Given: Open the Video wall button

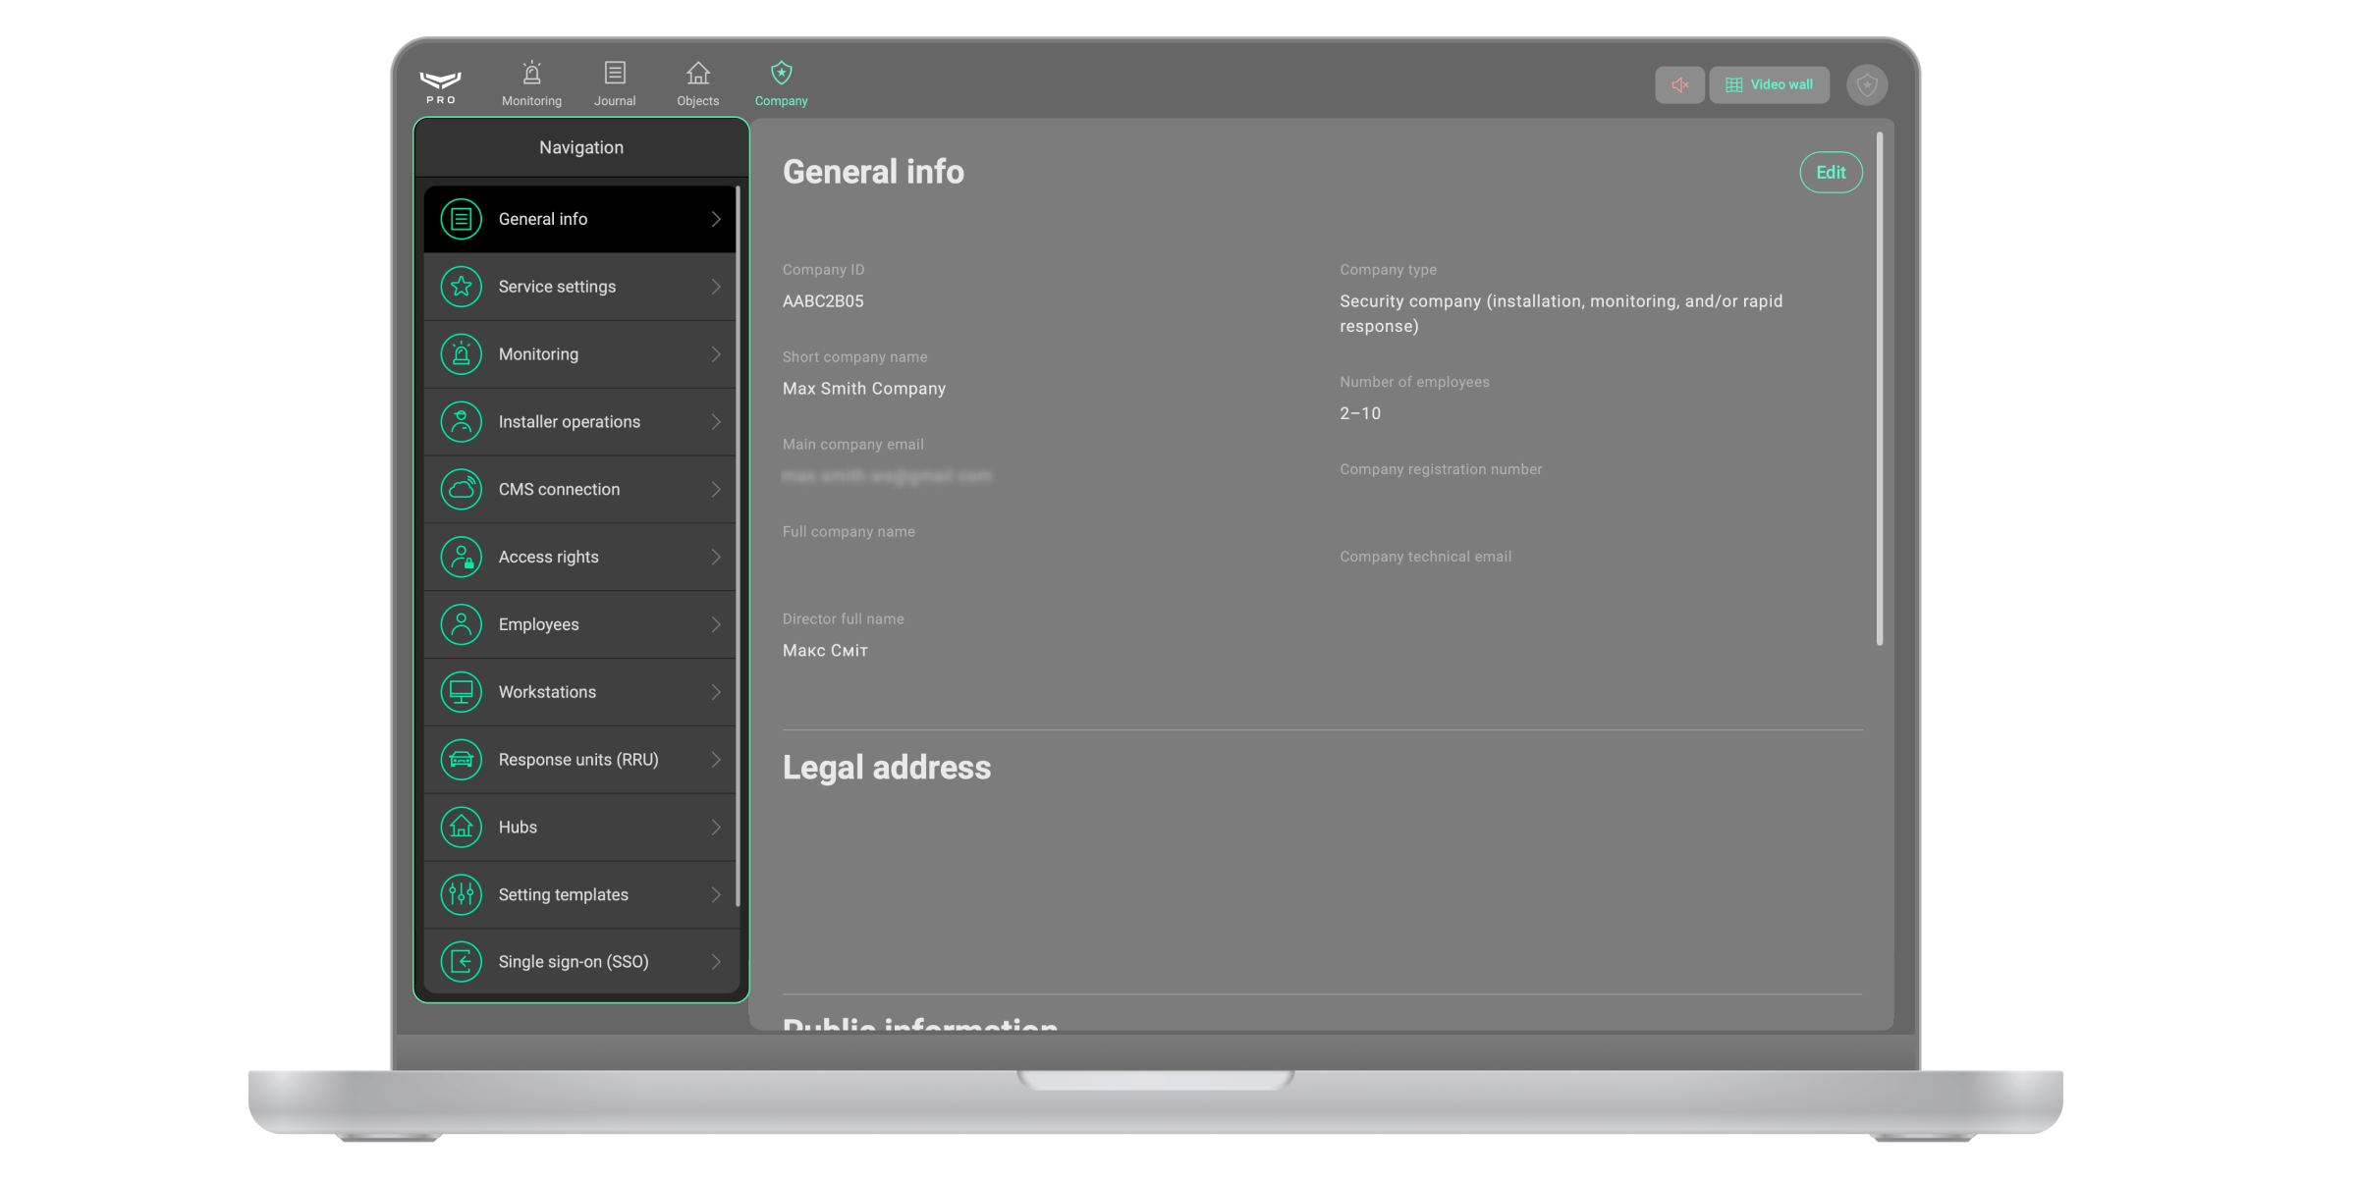Looking at the screenshot, I should (1769, 84).
